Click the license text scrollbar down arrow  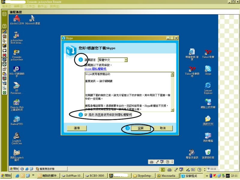(x=172, y=110)
